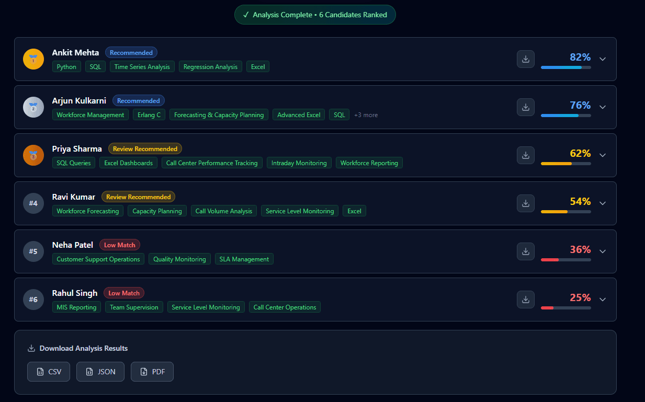This screenshot has width=645, height=402.
Task: Click the '+3 more' skills link
Action: point(366,115)
